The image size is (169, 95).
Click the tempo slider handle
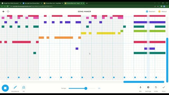(86, 88)
